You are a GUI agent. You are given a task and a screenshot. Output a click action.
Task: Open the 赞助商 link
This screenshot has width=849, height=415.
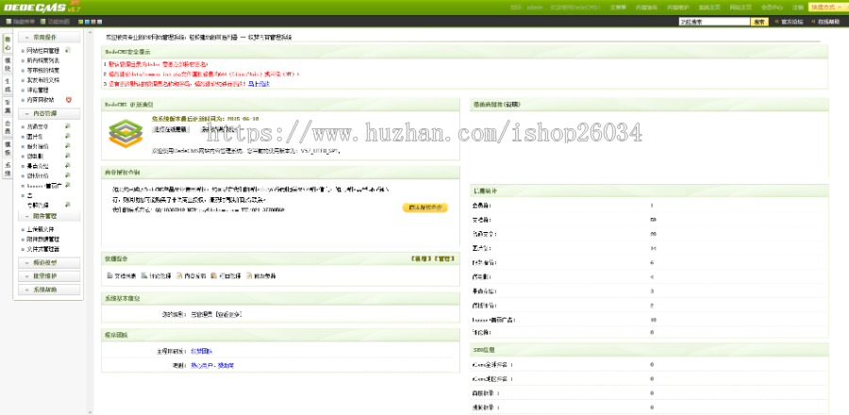225,366
